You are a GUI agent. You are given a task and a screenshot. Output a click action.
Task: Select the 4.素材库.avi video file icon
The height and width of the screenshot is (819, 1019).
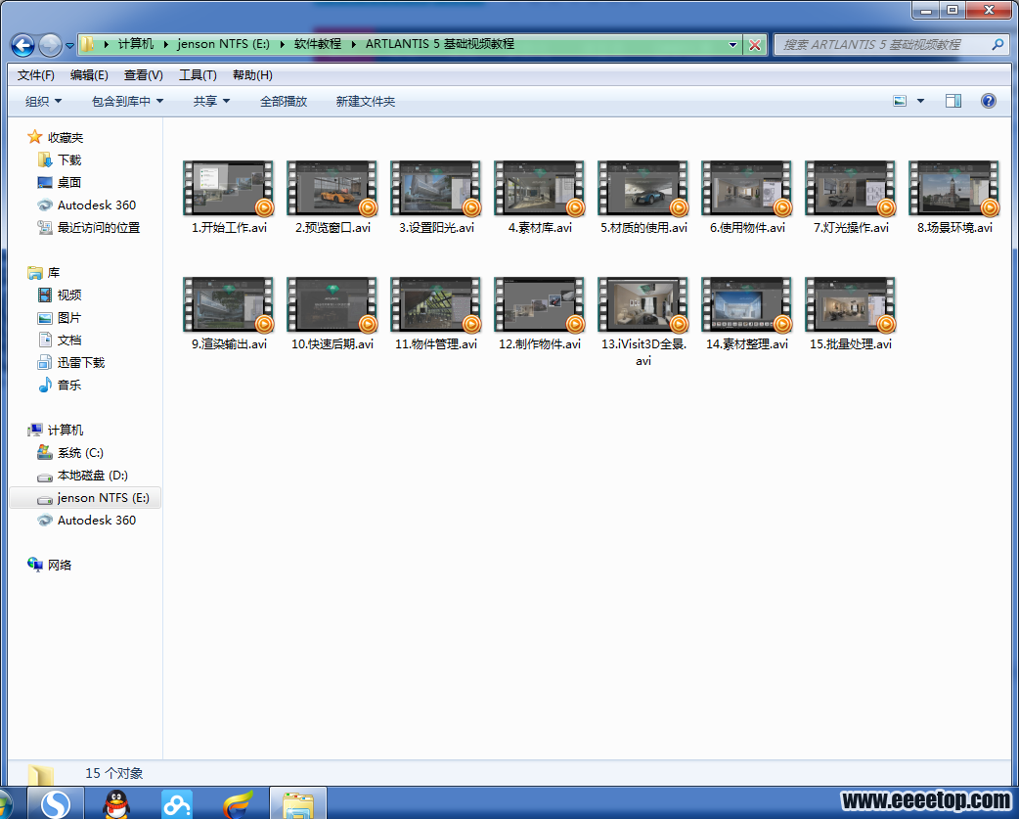click(540, 188)
